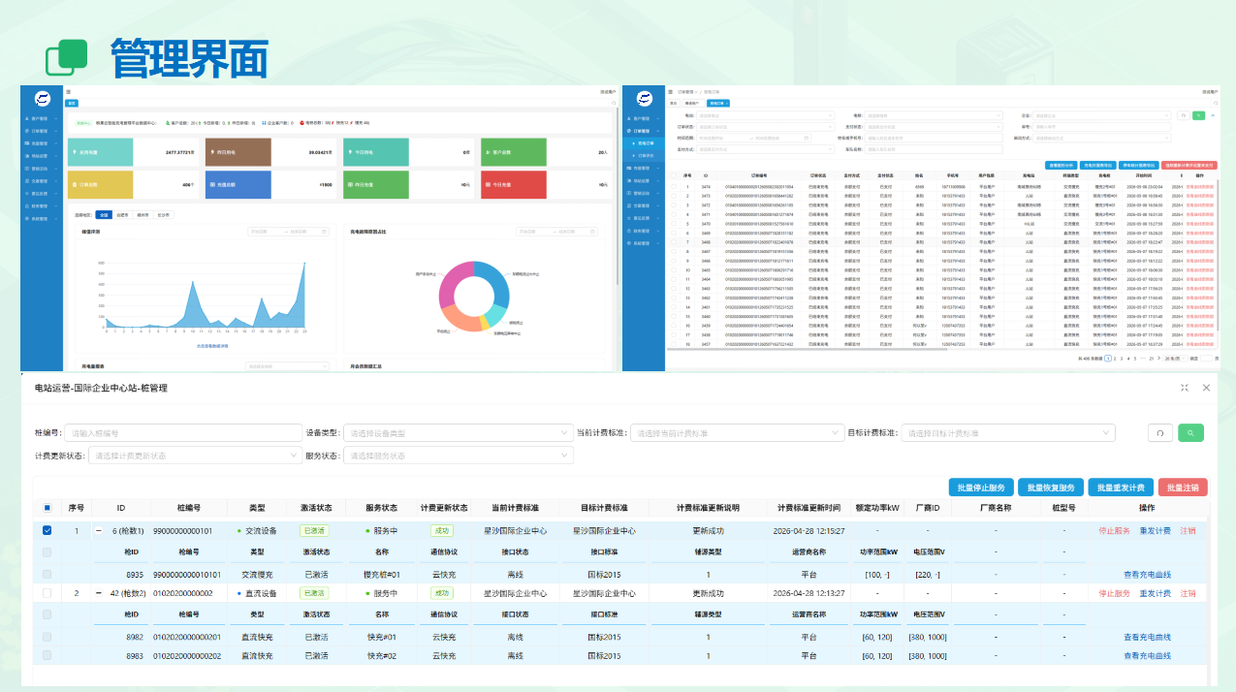Click 重发计费 for pile 010202000000002
The width and height of the screenshot is (1236, 692).
click(1155, 593)
